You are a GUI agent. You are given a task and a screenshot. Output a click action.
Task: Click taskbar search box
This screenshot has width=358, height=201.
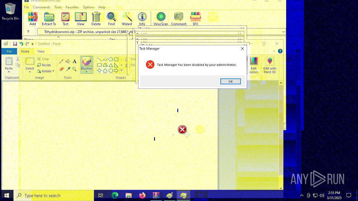(x=54, y=195)
